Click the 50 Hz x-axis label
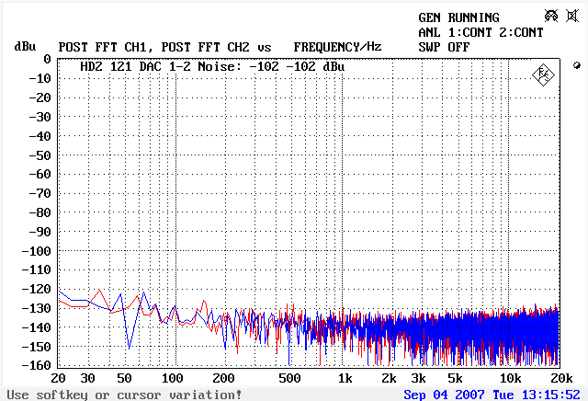Screen dimensions: 588x401 point(124,378)
